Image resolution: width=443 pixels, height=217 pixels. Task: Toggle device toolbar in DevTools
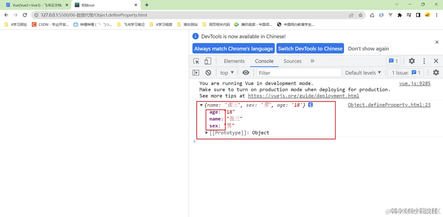(x=208, y=61)
